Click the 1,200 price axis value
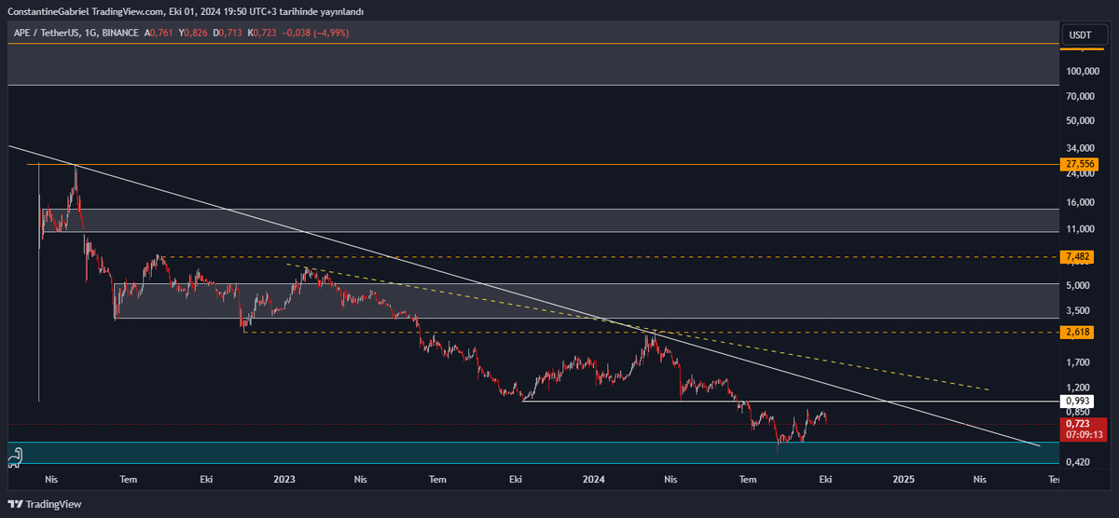This screenshot has height=518, width=1119. click(x=1079, y=387)
